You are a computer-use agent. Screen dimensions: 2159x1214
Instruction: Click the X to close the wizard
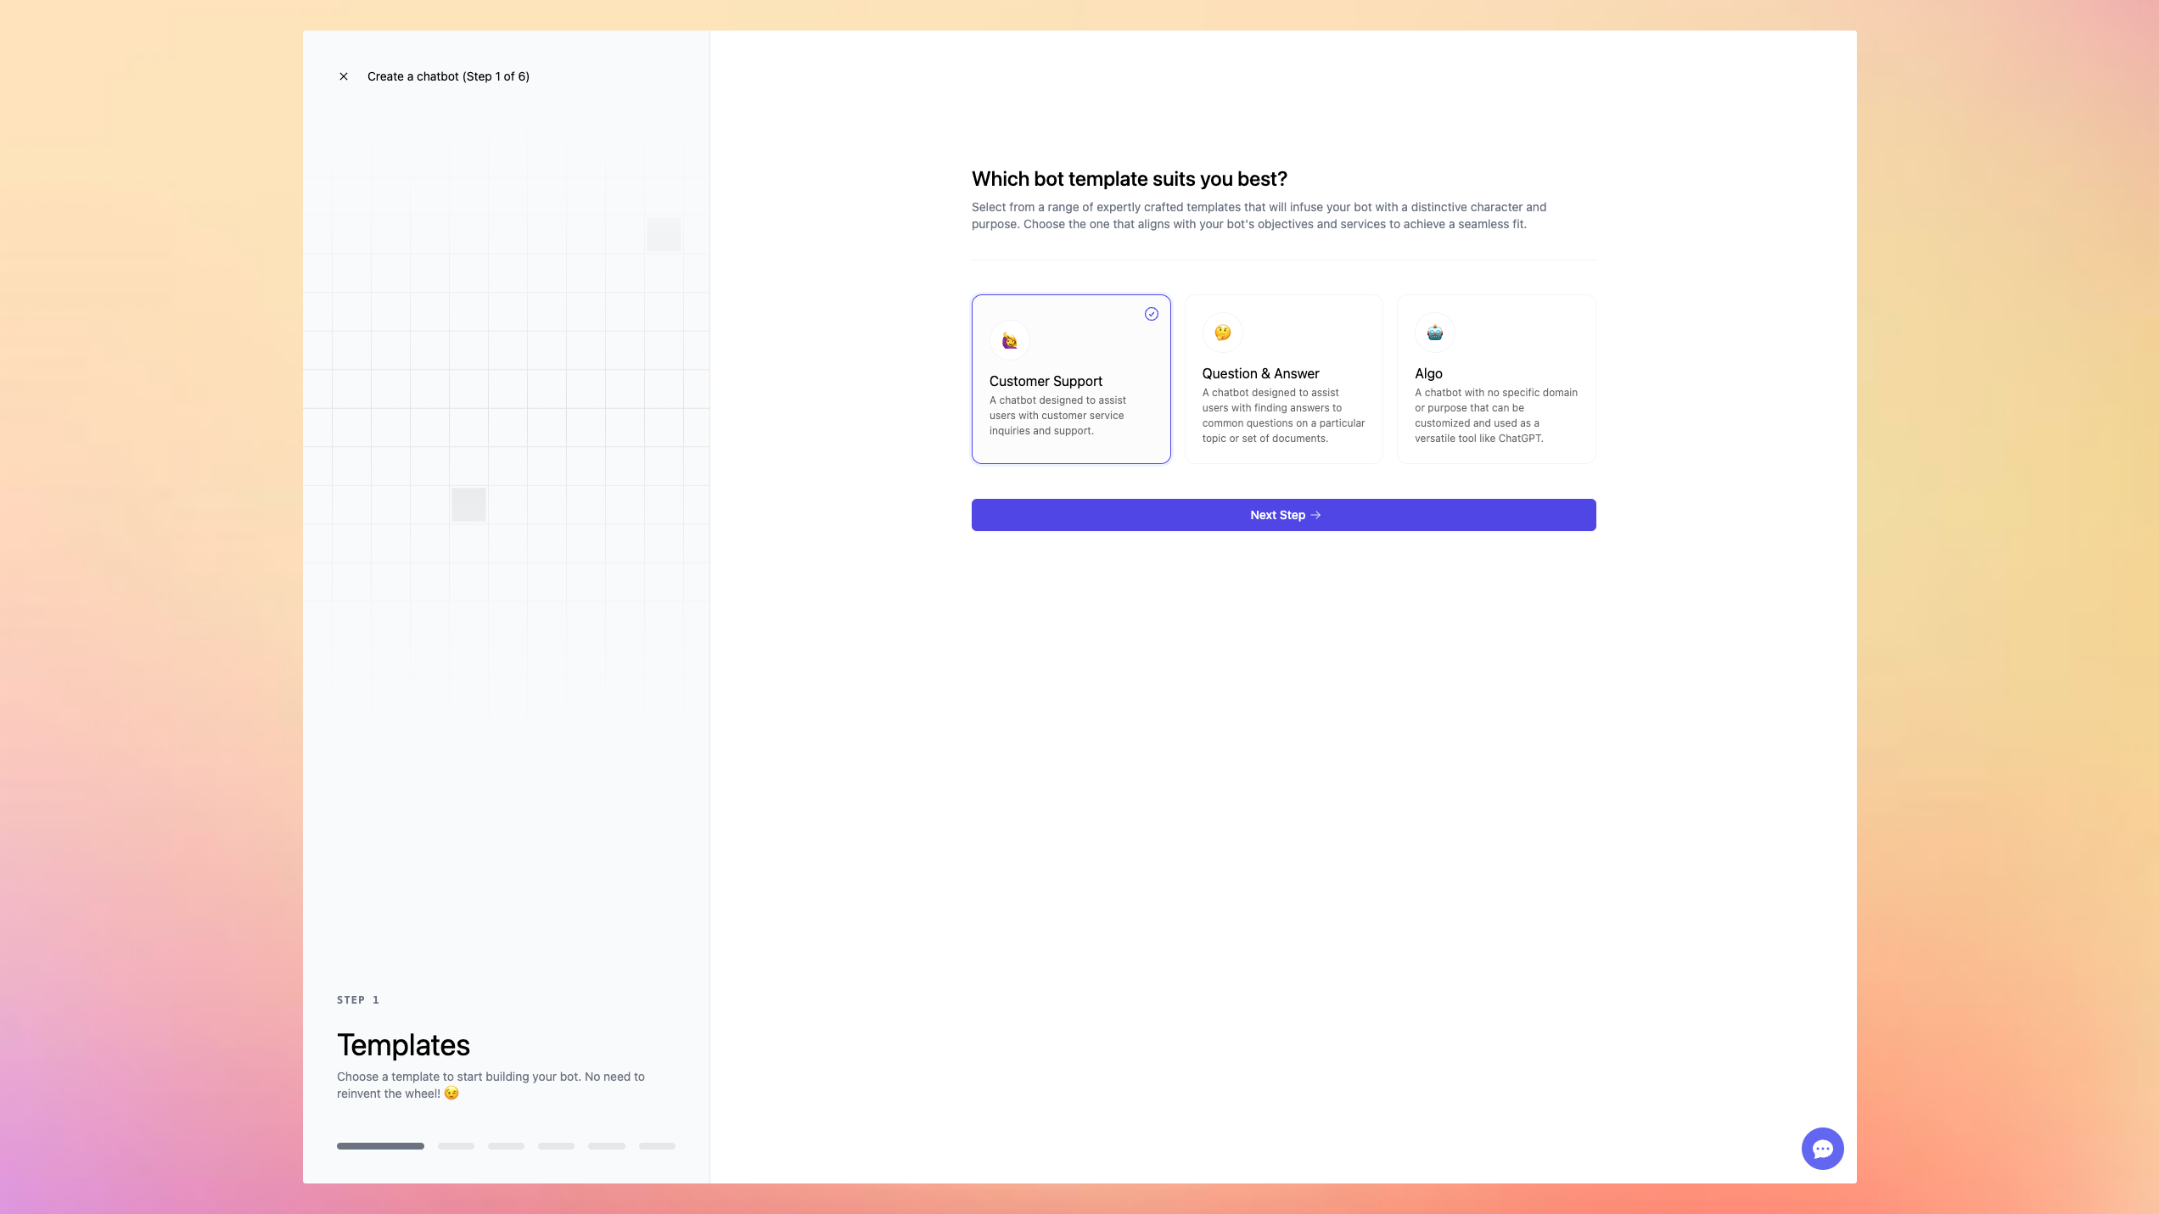[x=343, y=76]
